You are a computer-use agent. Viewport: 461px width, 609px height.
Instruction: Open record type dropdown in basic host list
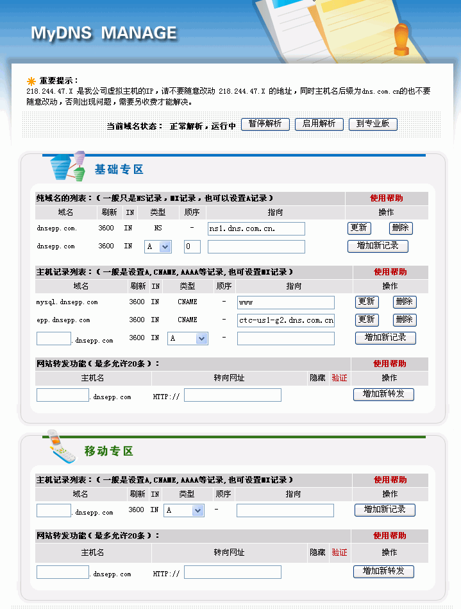pos(188,338)
